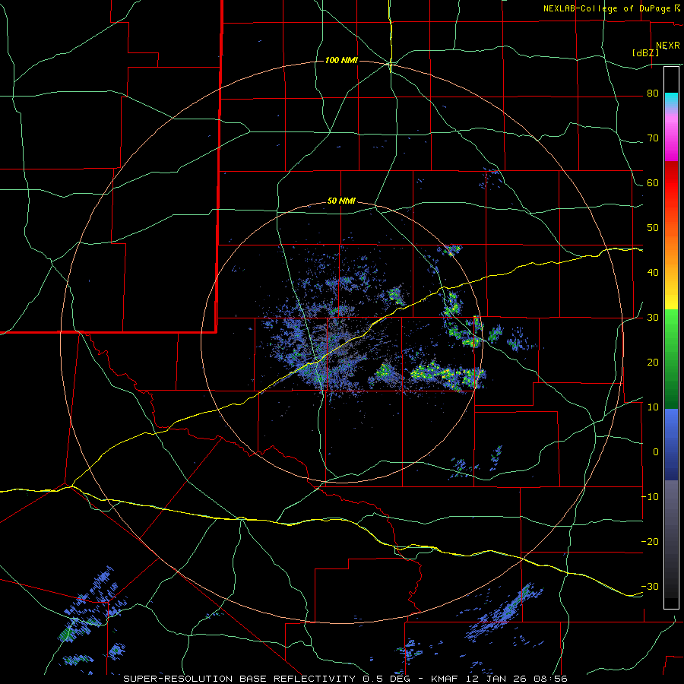Click the KMAF 12 JAN 26 08:56 timestamp
The image size is (684, 684).
tap(499, 679)
